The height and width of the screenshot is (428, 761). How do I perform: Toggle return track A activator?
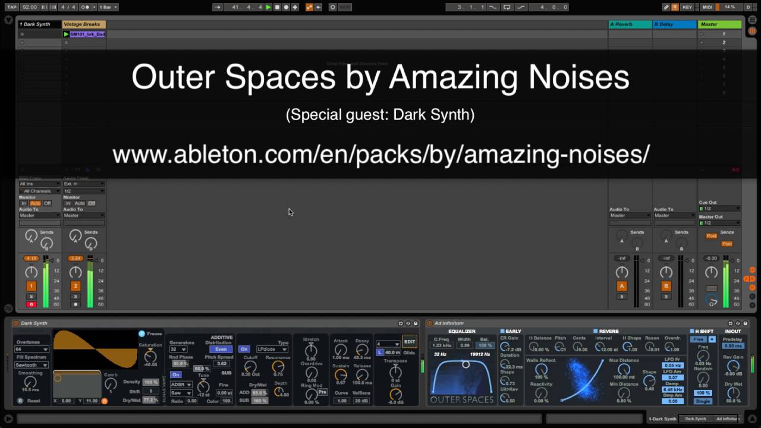click(x=622, y=286)
